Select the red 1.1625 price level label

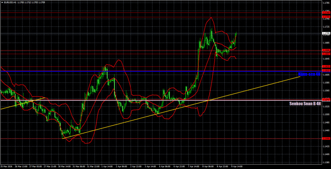click(x=326, y=66)
